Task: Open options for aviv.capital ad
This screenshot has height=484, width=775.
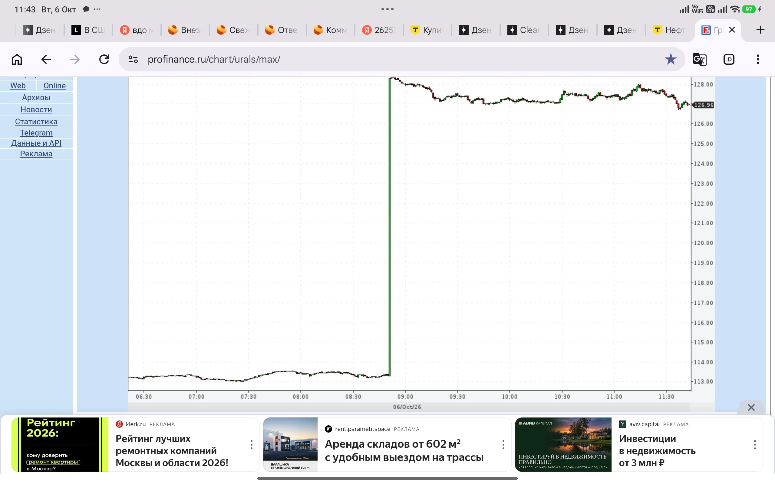Action: 755,445
